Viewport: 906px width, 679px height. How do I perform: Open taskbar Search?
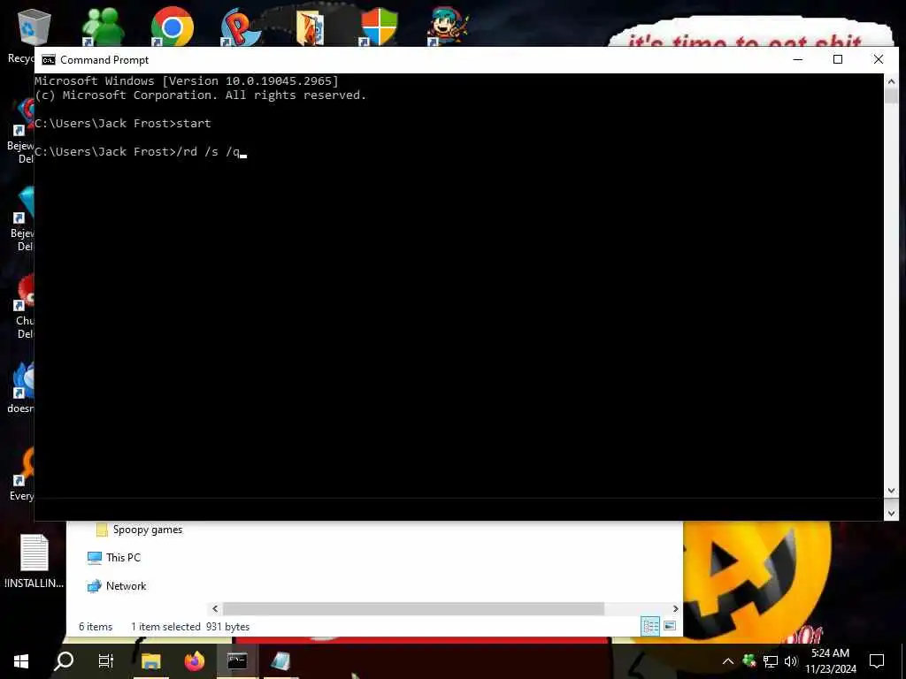(64, 661)
